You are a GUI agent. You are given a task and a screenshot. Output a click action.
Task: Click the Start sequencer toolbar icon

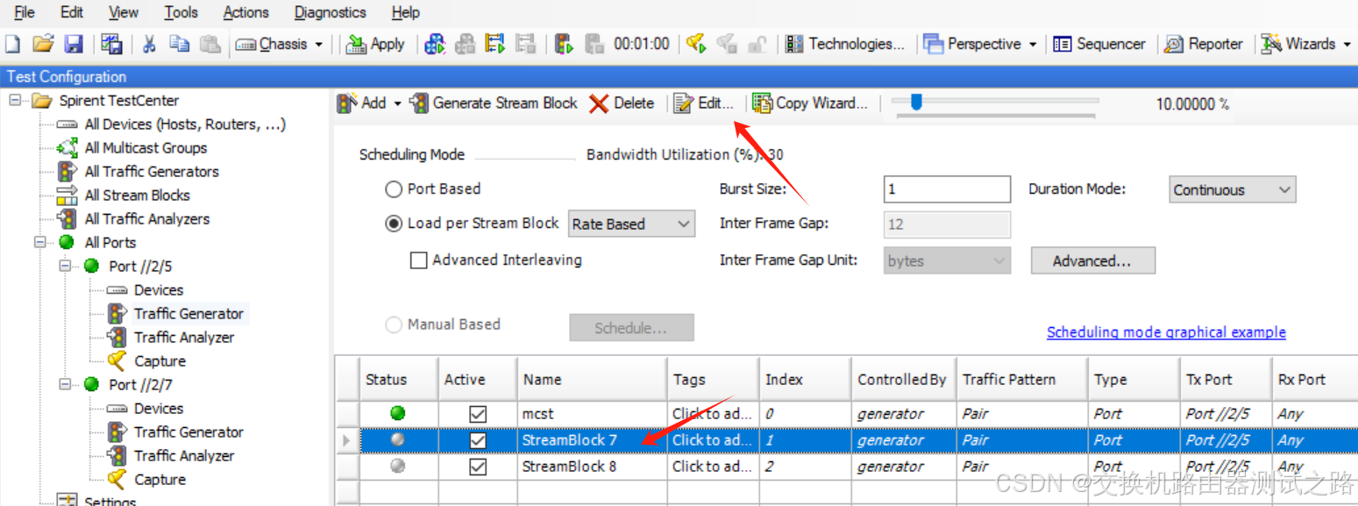click(495, 44)
